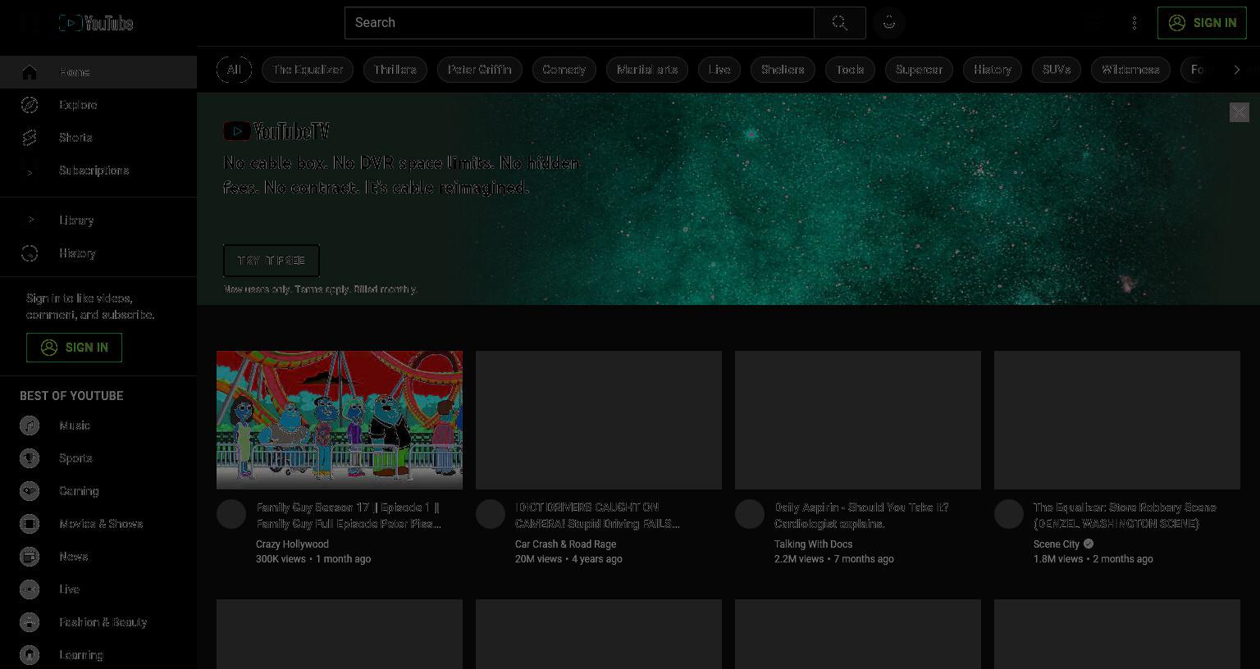The height and width of the screenshot is (669, 1260).
Task: Select the Martial arts filter chip
Action: point(647,70)
